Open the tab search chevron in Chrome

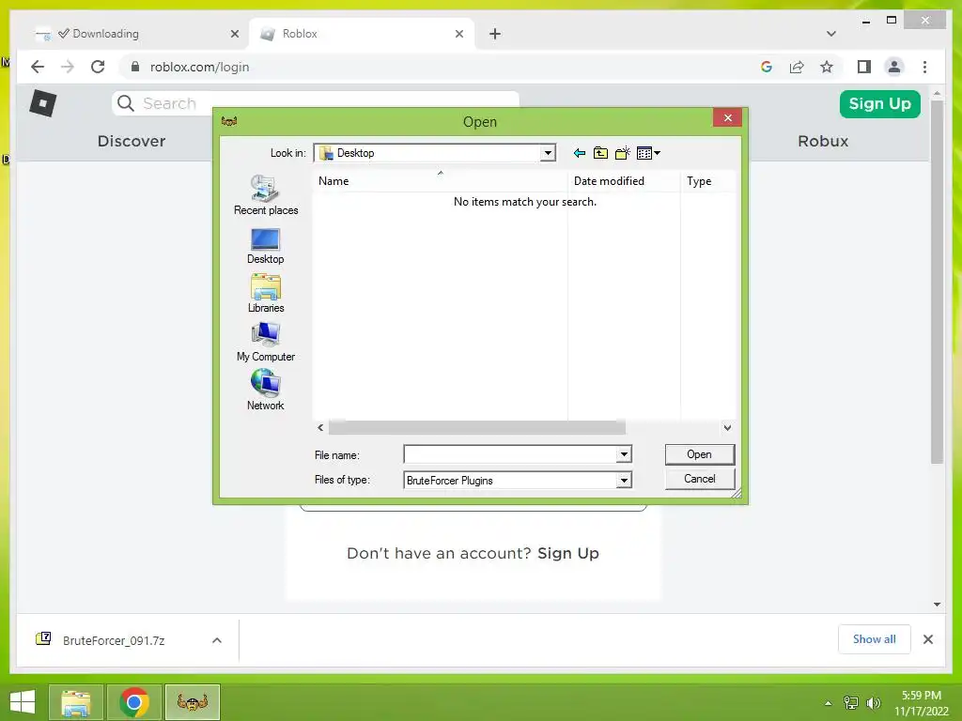tap(830, 34)
